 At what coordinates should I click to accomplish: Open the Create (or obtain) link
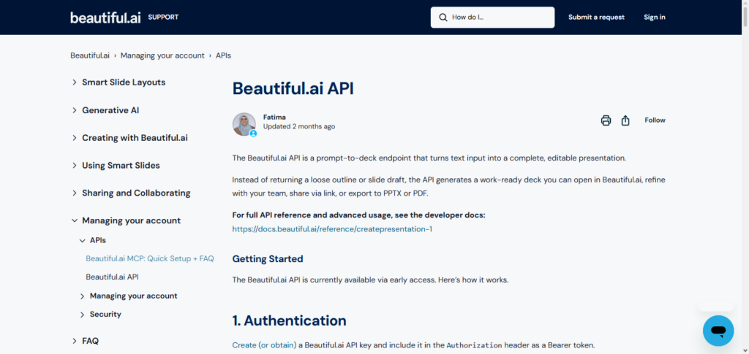(264, 345)
